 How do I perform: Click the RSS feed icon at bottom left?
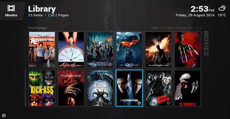[4, 115]
